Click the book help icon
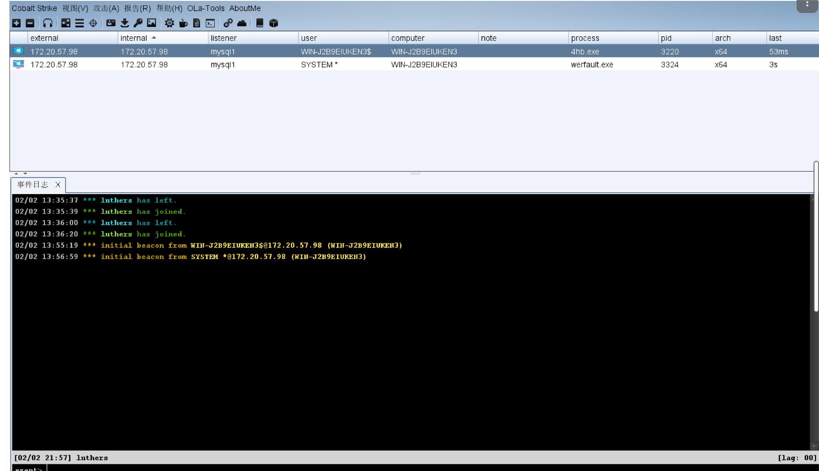 (x=260, y=23)
